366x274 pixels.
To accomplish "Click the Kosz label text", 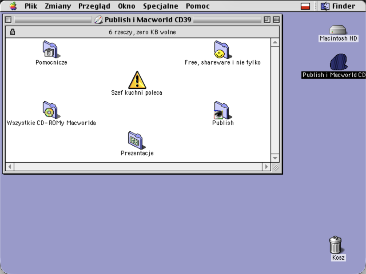I will click(x=338, y=257).
